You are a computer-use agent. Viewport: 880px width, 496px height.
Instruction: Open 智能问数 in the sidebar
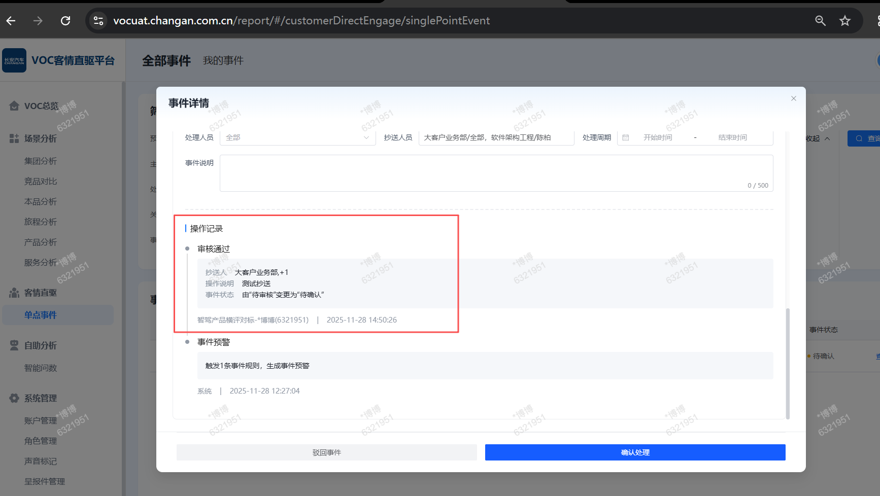pyautogui.click(x=41, y=368)
